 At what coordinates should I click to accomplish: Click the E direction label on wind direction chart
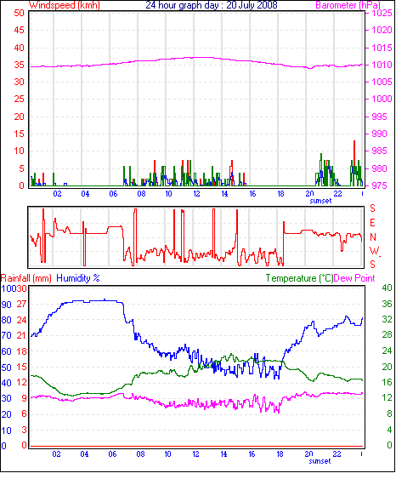372,223
